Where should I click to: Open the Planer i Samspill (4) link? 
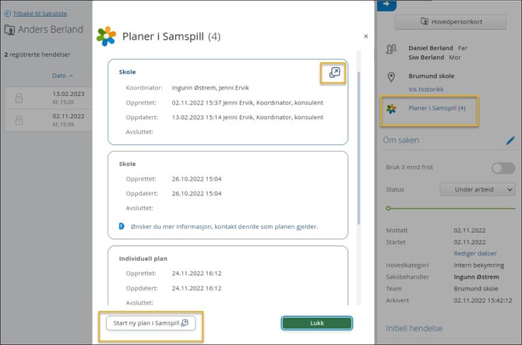437,108
